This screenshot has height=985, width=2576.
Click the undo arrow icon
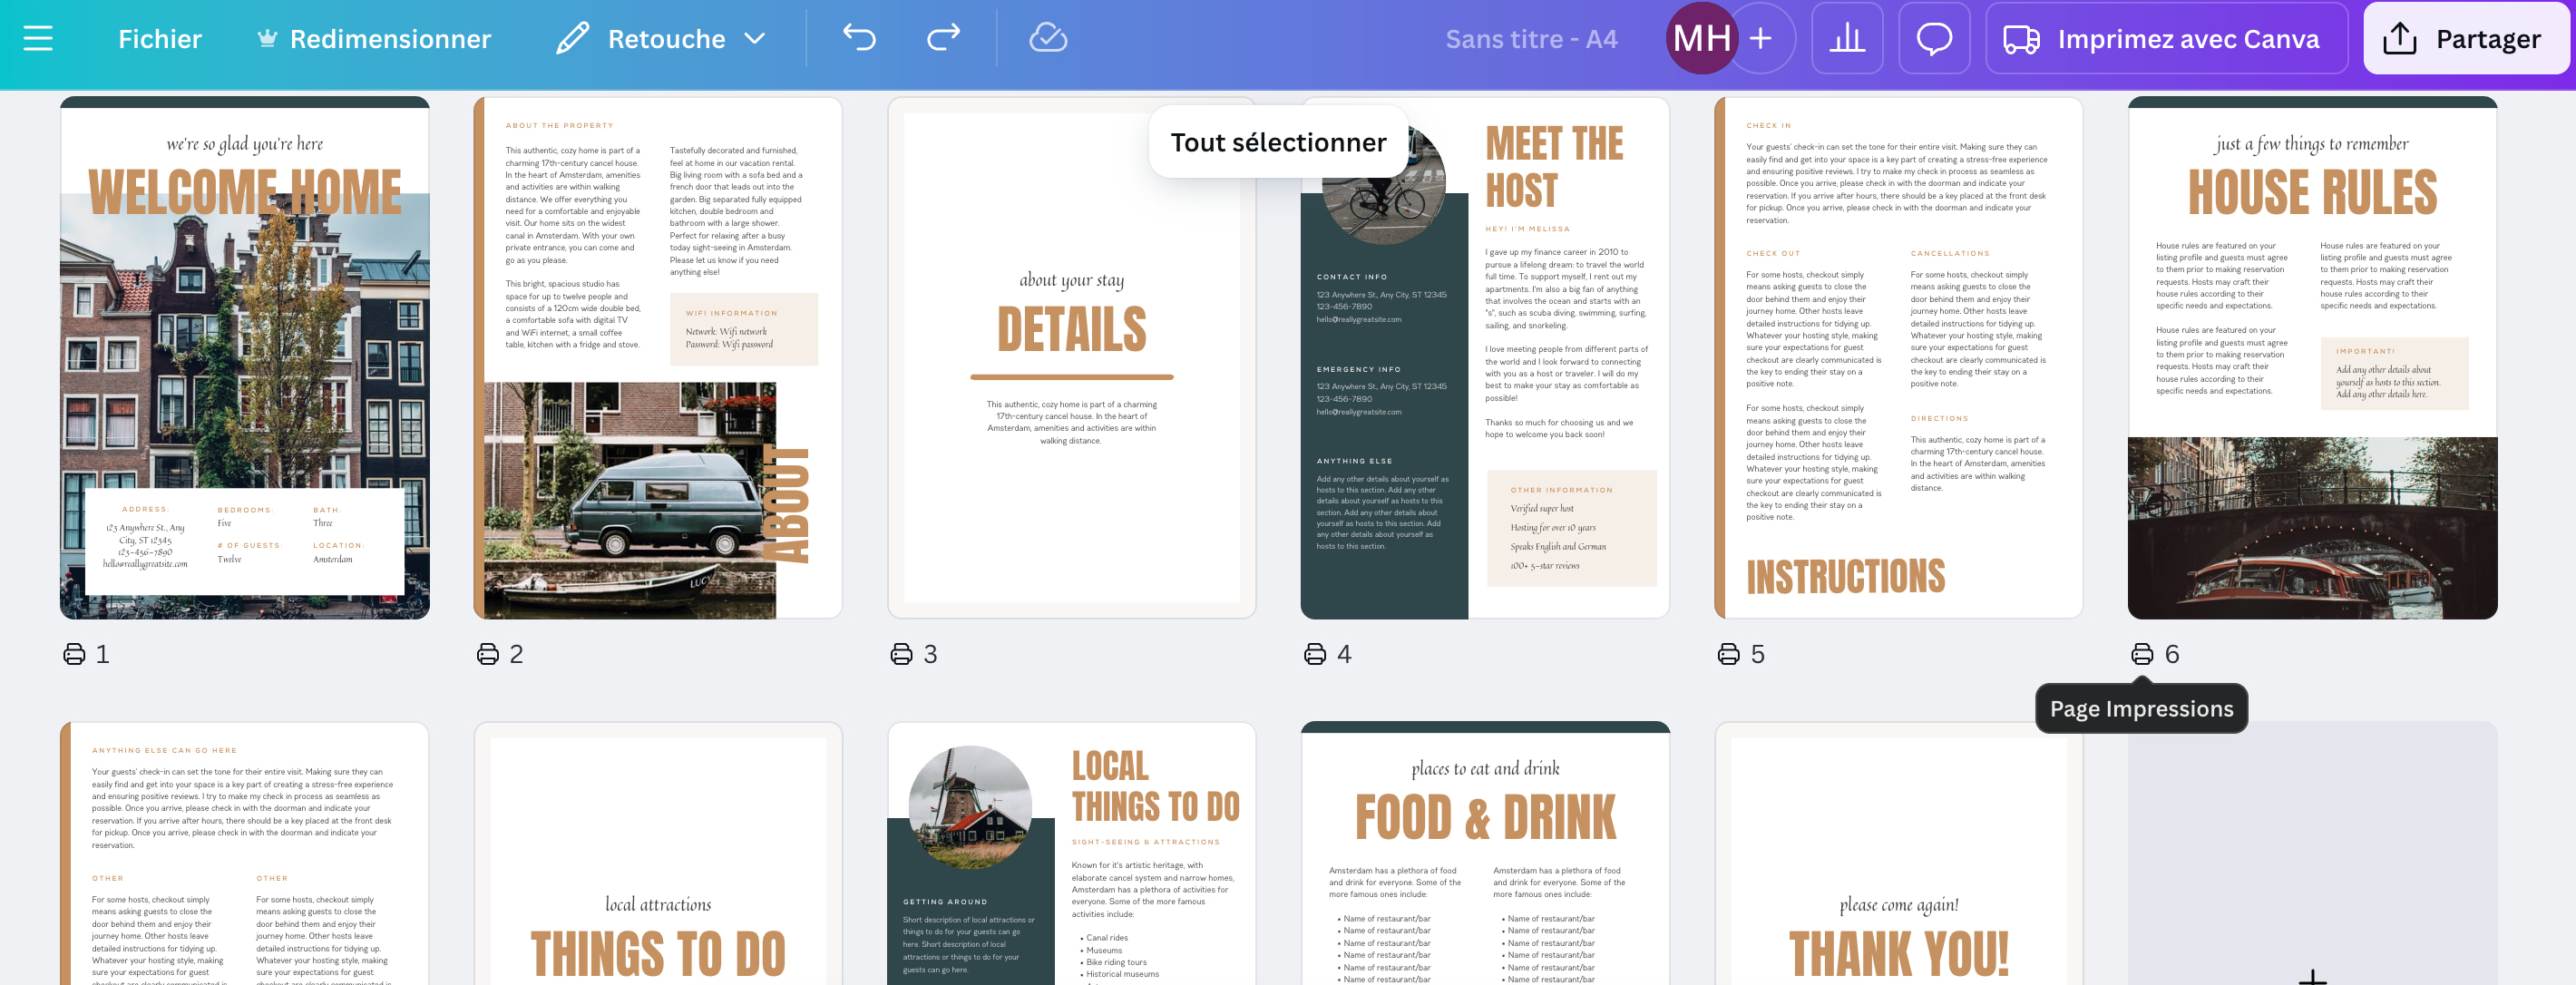[858, 39]
